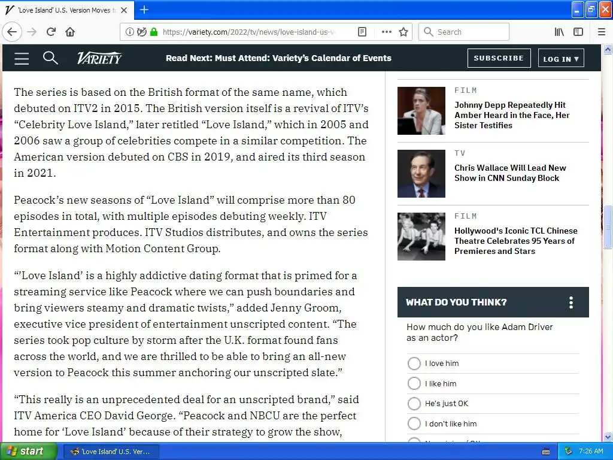Viewport: 613px width, 460px height.
Task: Click the TV category label
Action: pyautogui.click(x=460, y=153)
